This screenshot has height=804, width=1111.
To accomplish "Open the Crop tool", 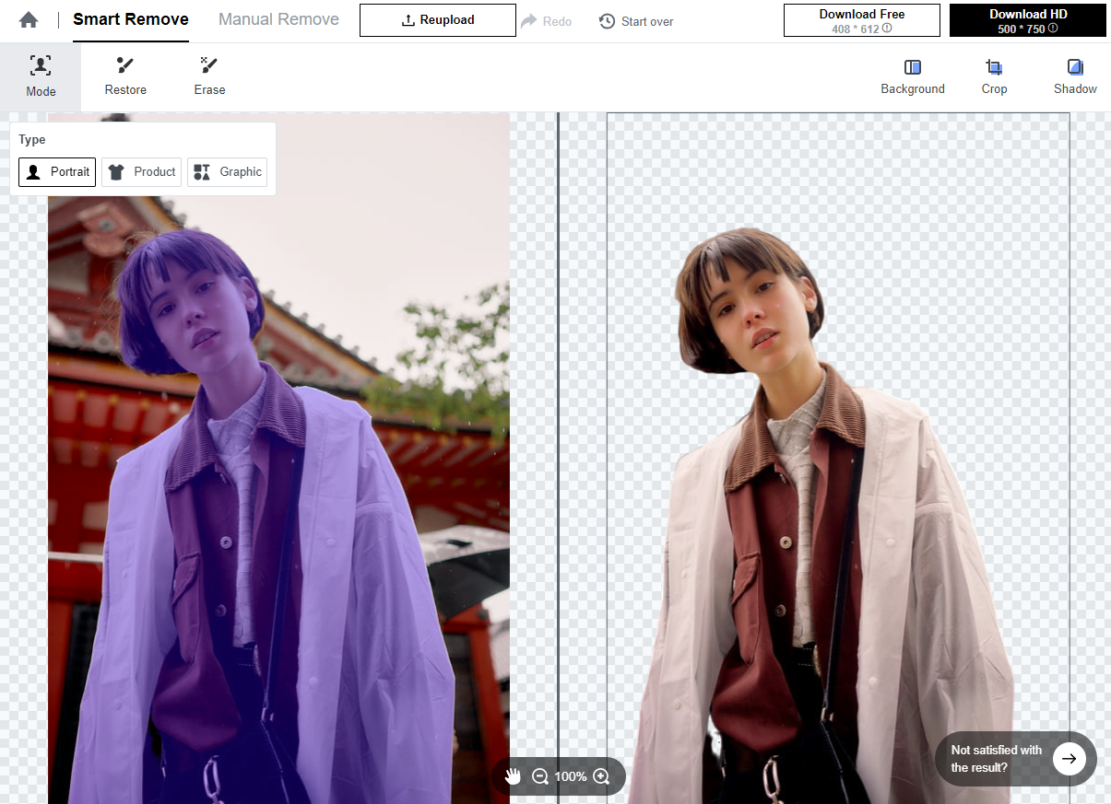I will coord(994,76).
